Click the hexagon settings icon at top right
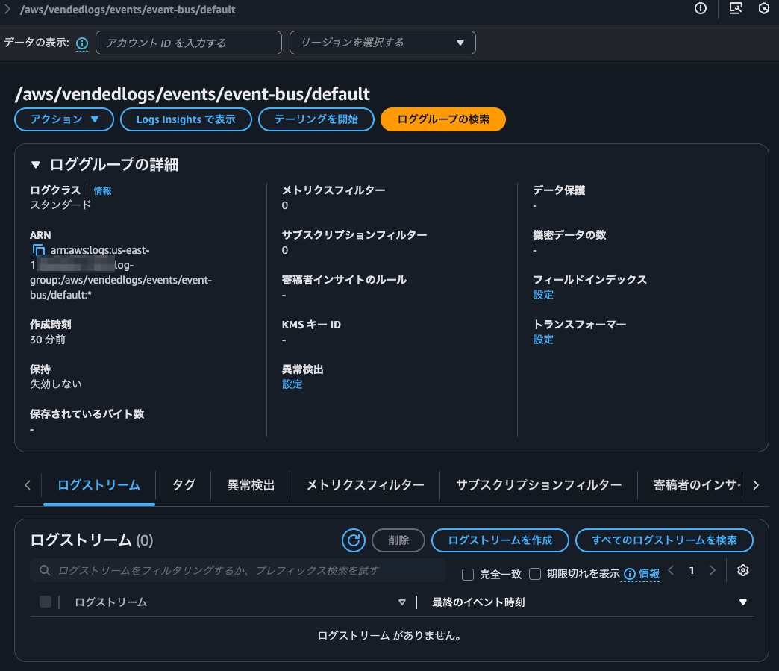This screenshot has height=671, width=779. (x=764, y=8)
